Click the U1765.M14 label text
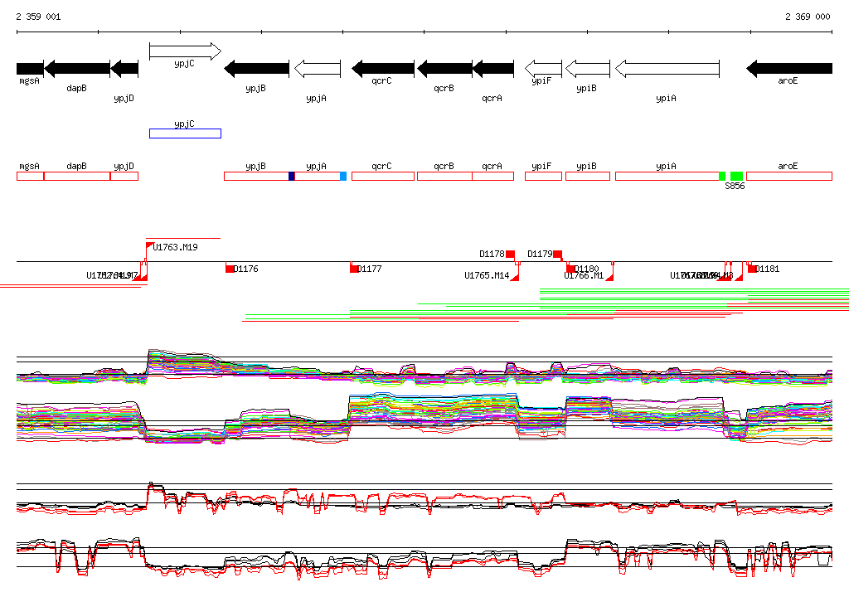This screenshot has height=592, width=849. tap(487, 276)
